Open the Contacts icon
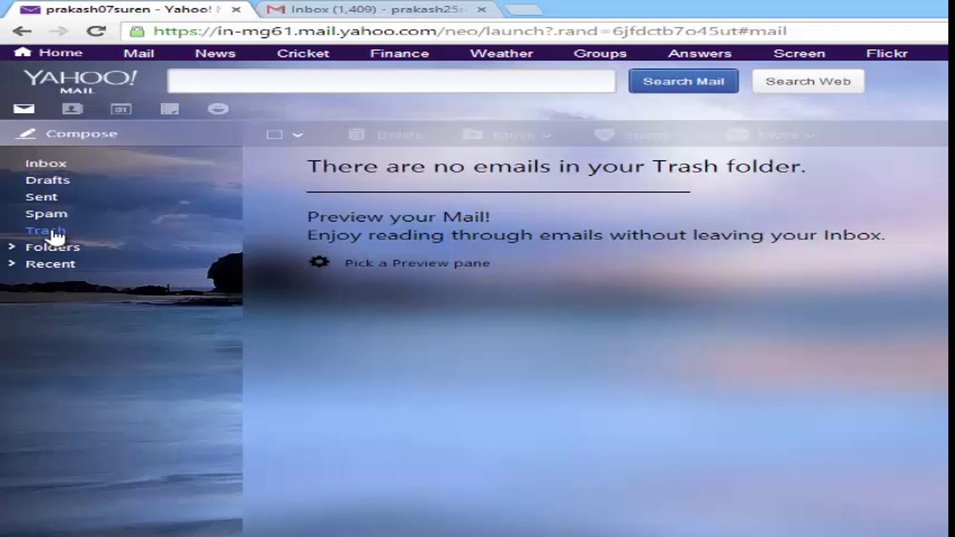This screenshot has width=955, height=537. click(72, 109)
